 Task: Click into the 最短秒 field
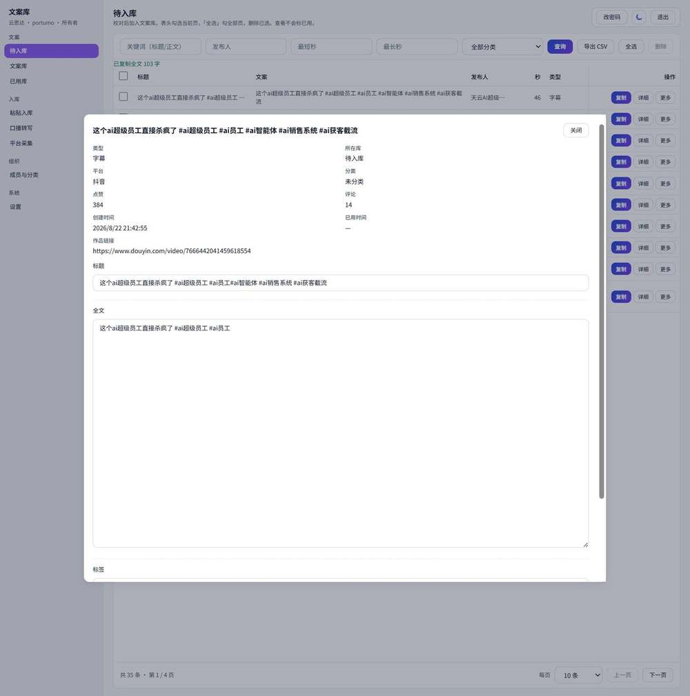331,47
